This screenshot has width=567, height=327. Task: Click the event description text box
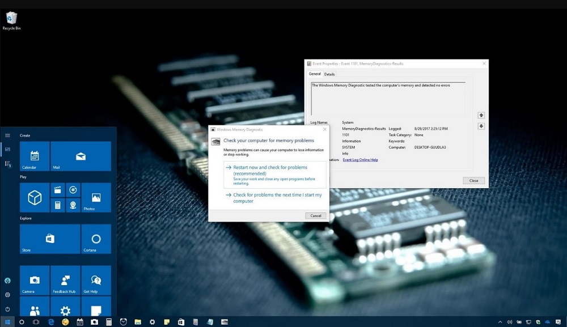tap(388, 98)
